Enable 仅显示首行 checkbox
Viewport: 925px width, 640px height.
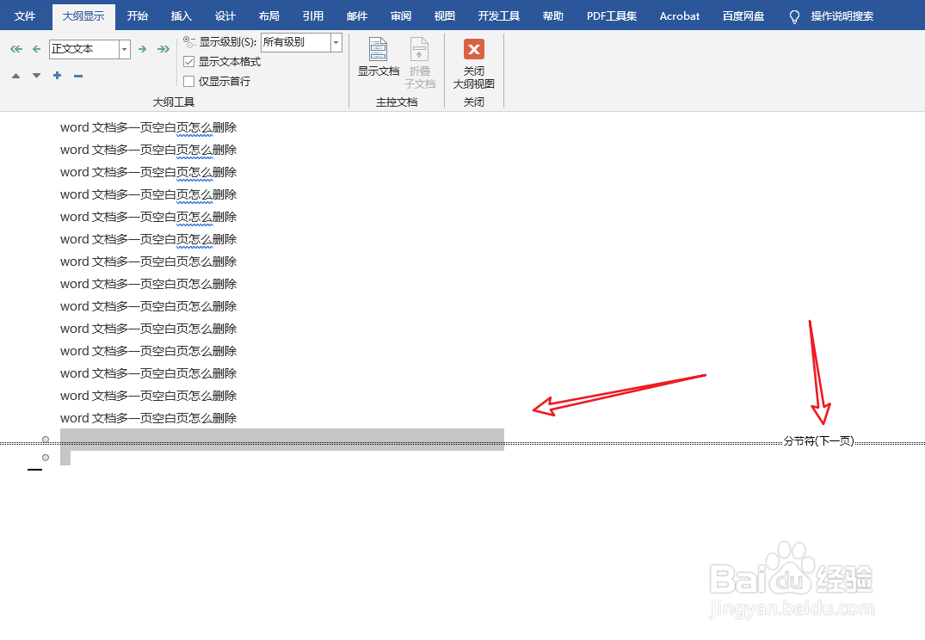pyautogui.click(x=188, y=81)
